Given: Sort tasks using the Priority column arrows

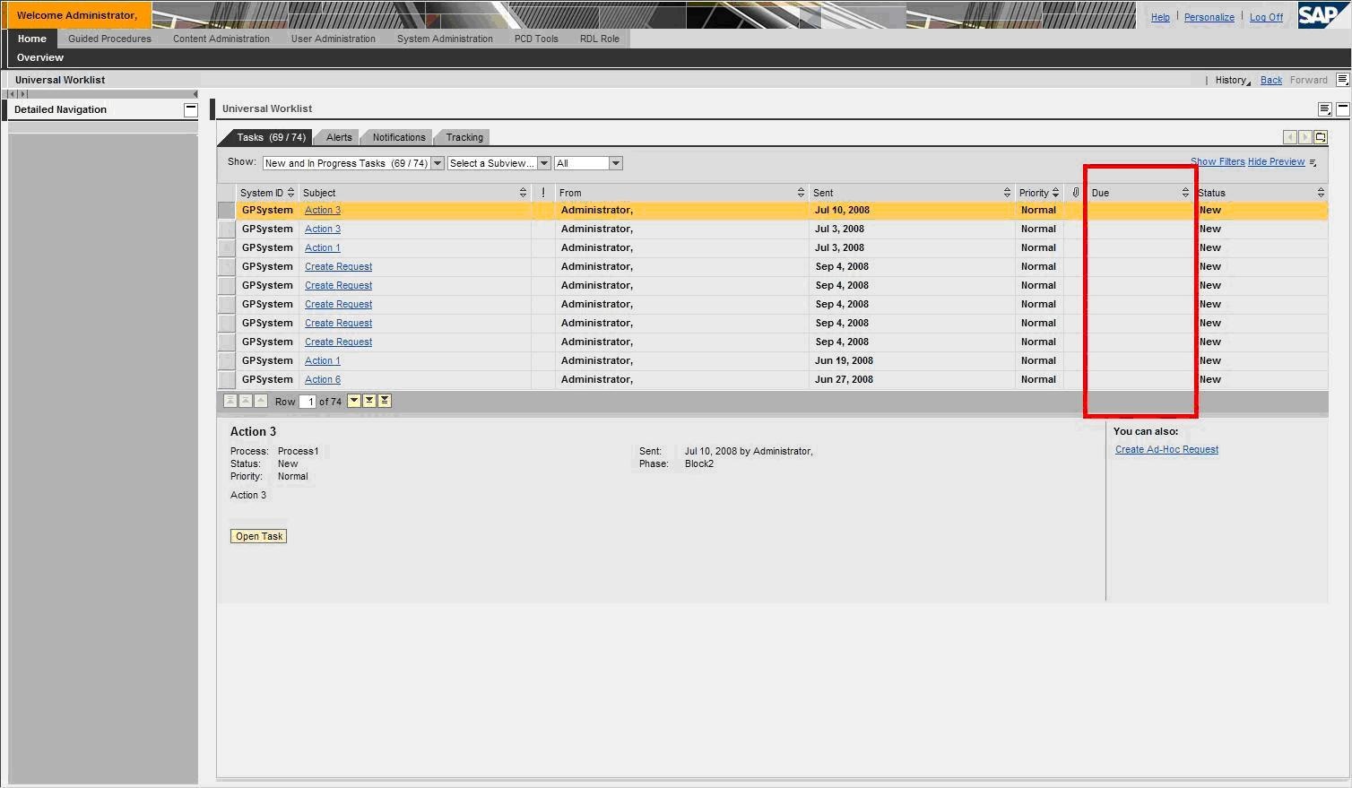Looking at the screenshot, I should [x=1055, y=193].
